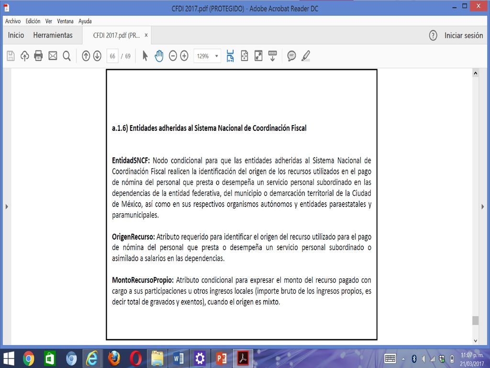The height and width of the screenshot is (368, 490).
Task: Launch Google Chrome from taskbar
Action: pyautogui.click(x=28, y=358)
